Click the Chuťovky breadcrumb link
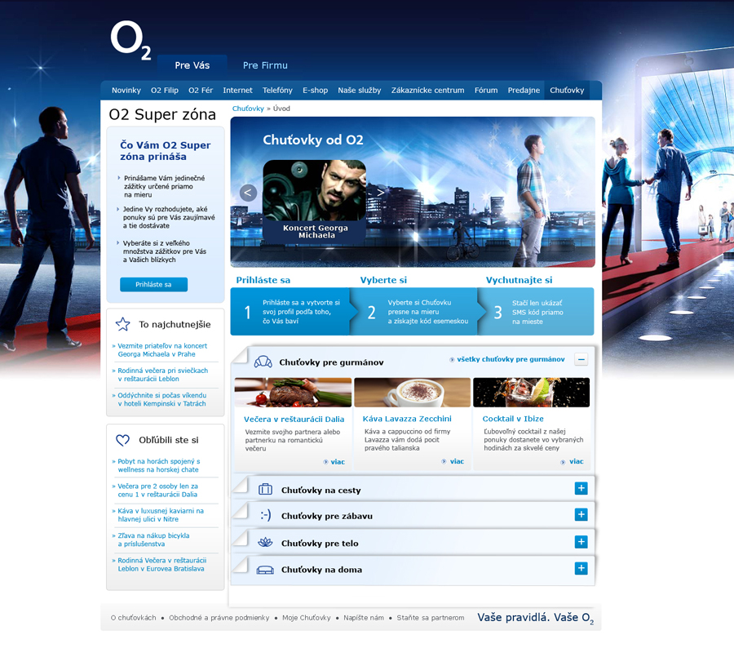734x653 pixels. click(x=248, y=109)
